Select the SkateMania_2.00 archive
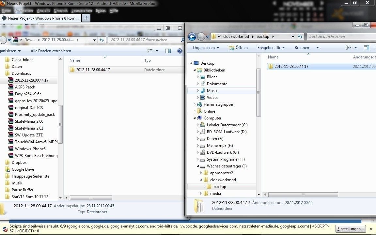This screenshot has height=235, width=376. tap(29, 121)
